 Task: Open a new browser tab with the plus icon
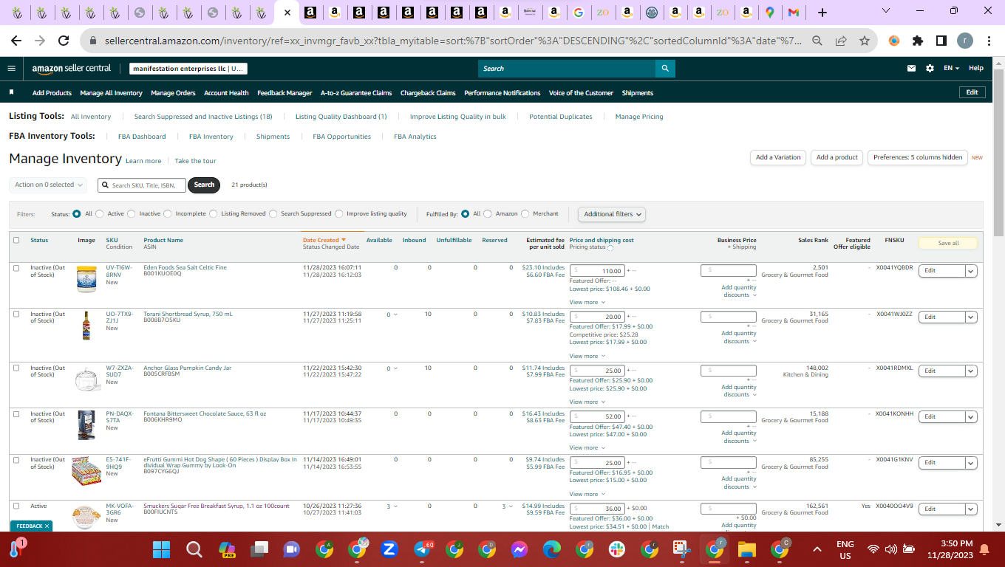tap(822, 13)
